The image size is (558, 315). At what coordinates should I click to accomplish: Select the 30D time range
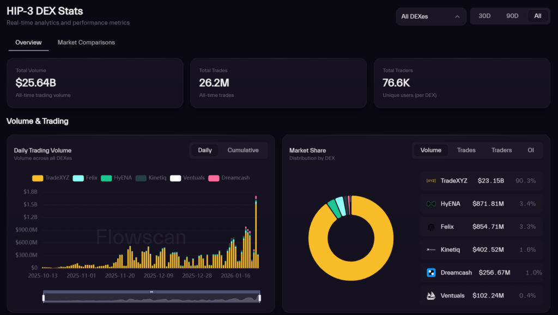(484, 16)
